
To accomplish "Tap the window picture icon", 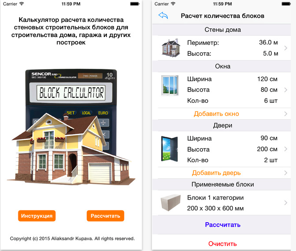I will point(170,85).
